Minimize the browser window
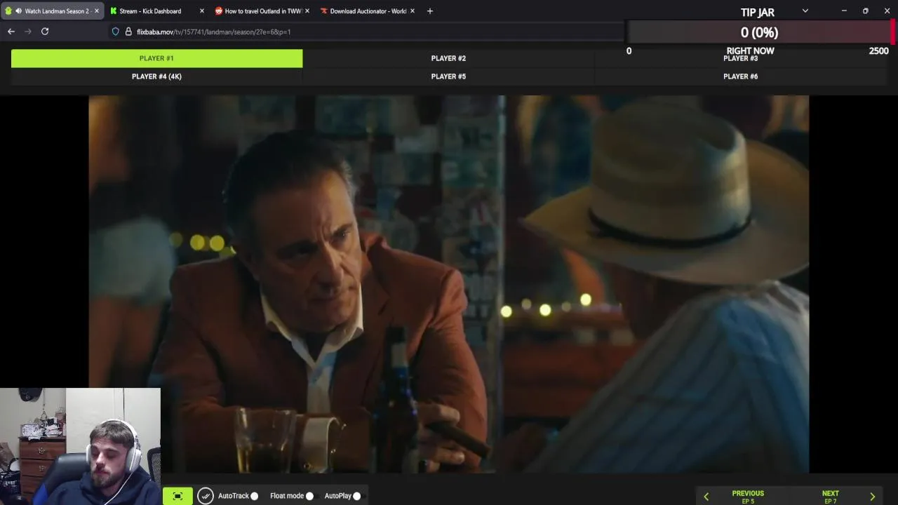The width and height of the screenshot is (898, 505). coord(844,11)
